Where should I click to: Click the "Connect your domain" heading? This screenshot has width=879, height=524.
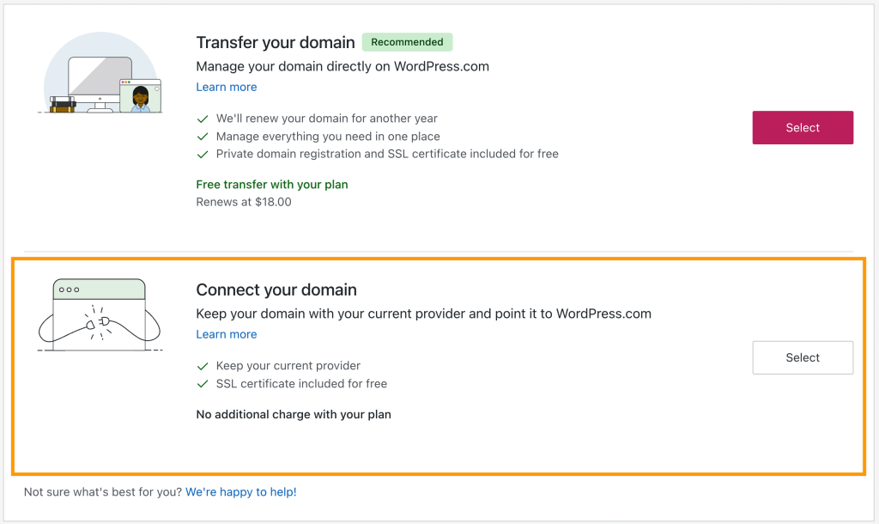[x=276, y=290]
